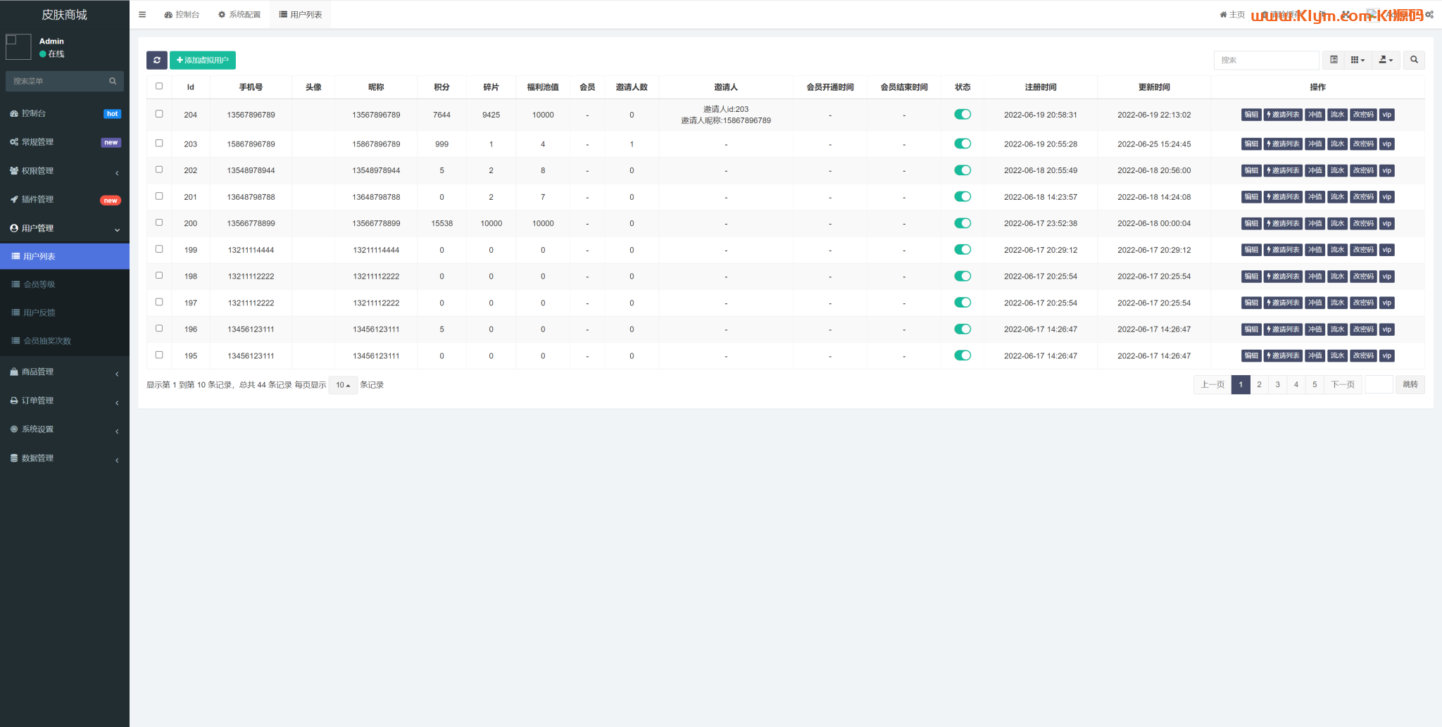This screenshot has width=1442, height=727.
Task: Open 邀请列表 for user 199
Action: (x=1283, y=250)
